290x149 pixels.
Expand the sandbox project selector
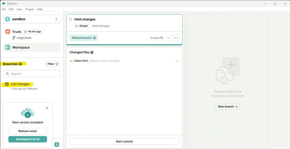(x=32, y=19)
